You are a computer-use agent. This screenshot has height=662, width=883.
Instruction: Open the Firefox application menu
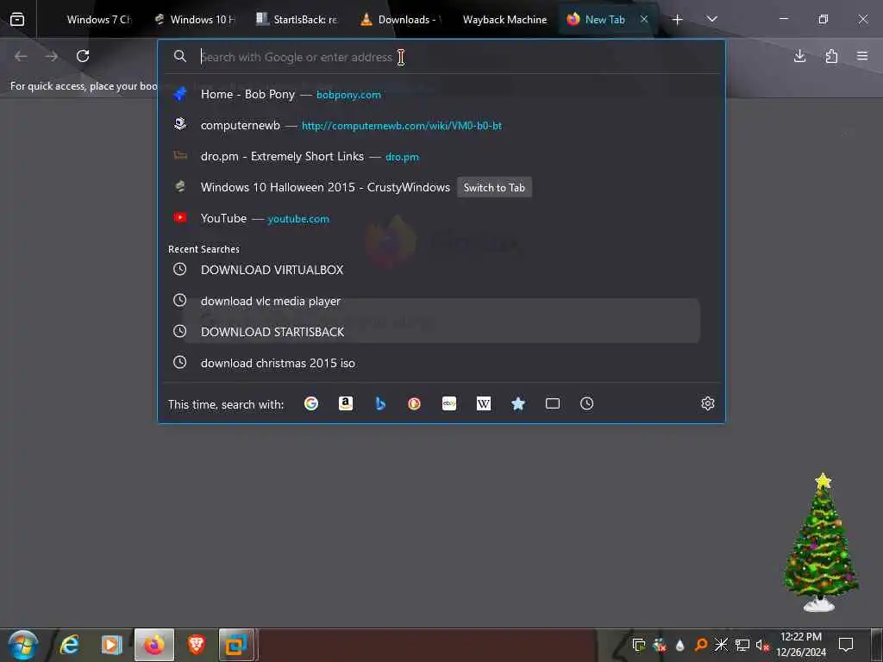coord(862,56)
